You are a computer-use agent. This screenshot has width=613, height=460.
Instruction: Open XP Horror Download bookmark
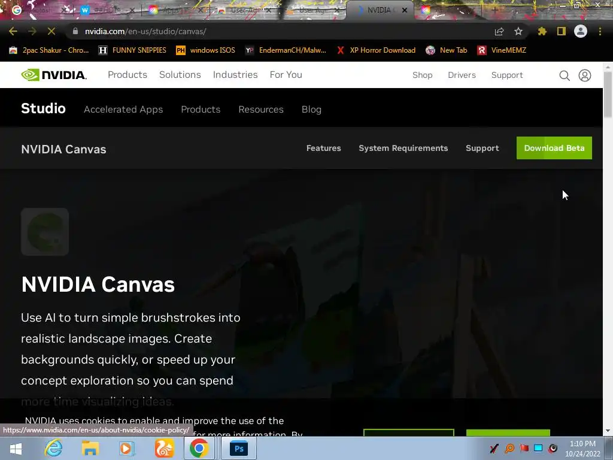click(376, 50)
